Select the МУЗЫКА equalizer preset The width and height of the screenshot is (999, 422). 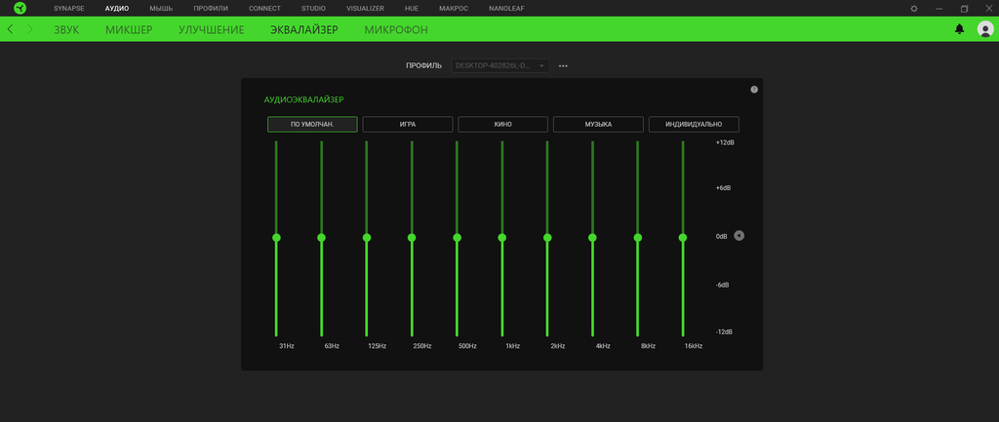point(598,124)
